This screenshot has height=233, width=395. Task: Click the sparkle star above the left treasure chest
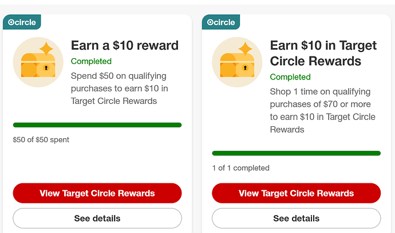tap(46, 49)
